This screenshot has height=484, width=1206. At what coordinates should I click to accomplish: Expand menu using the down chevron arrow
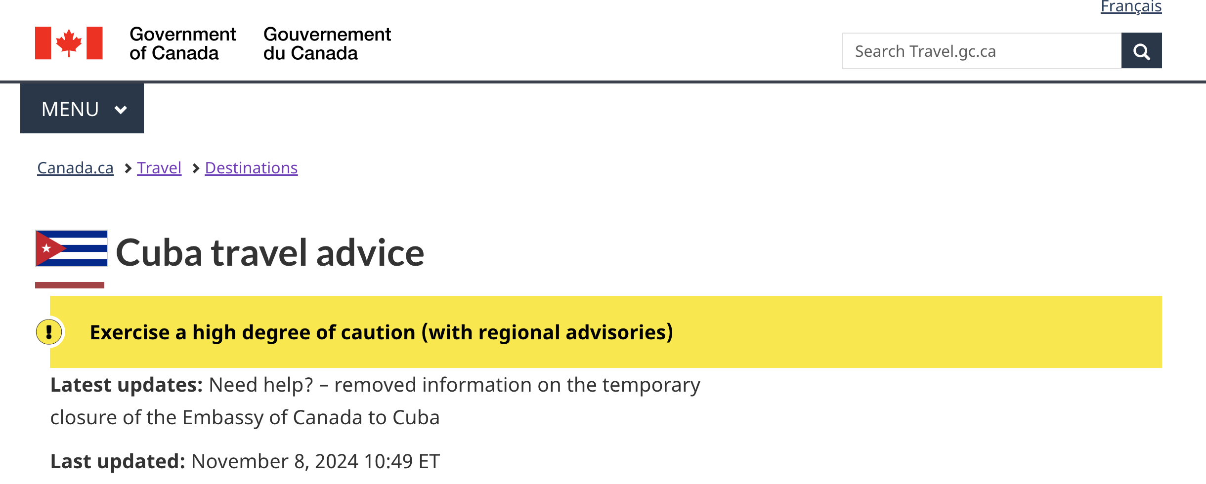tap(121, 110)
